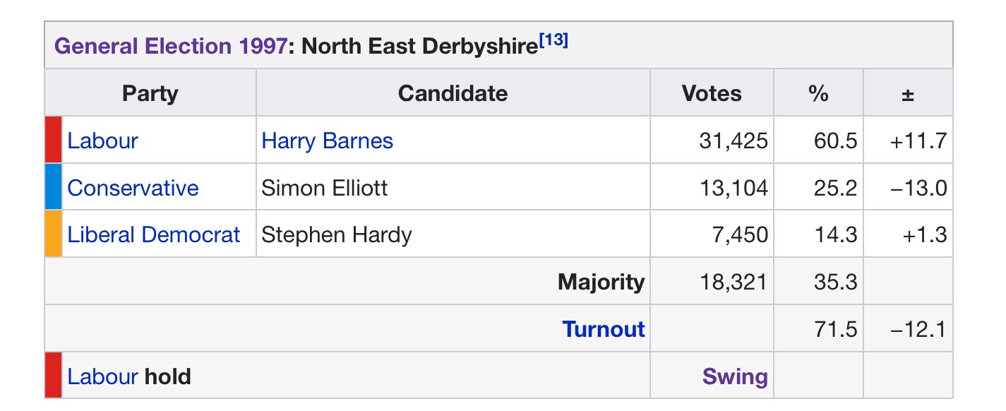
Task: Open the General Election 1997 link
Action: (x=170, y=47)
